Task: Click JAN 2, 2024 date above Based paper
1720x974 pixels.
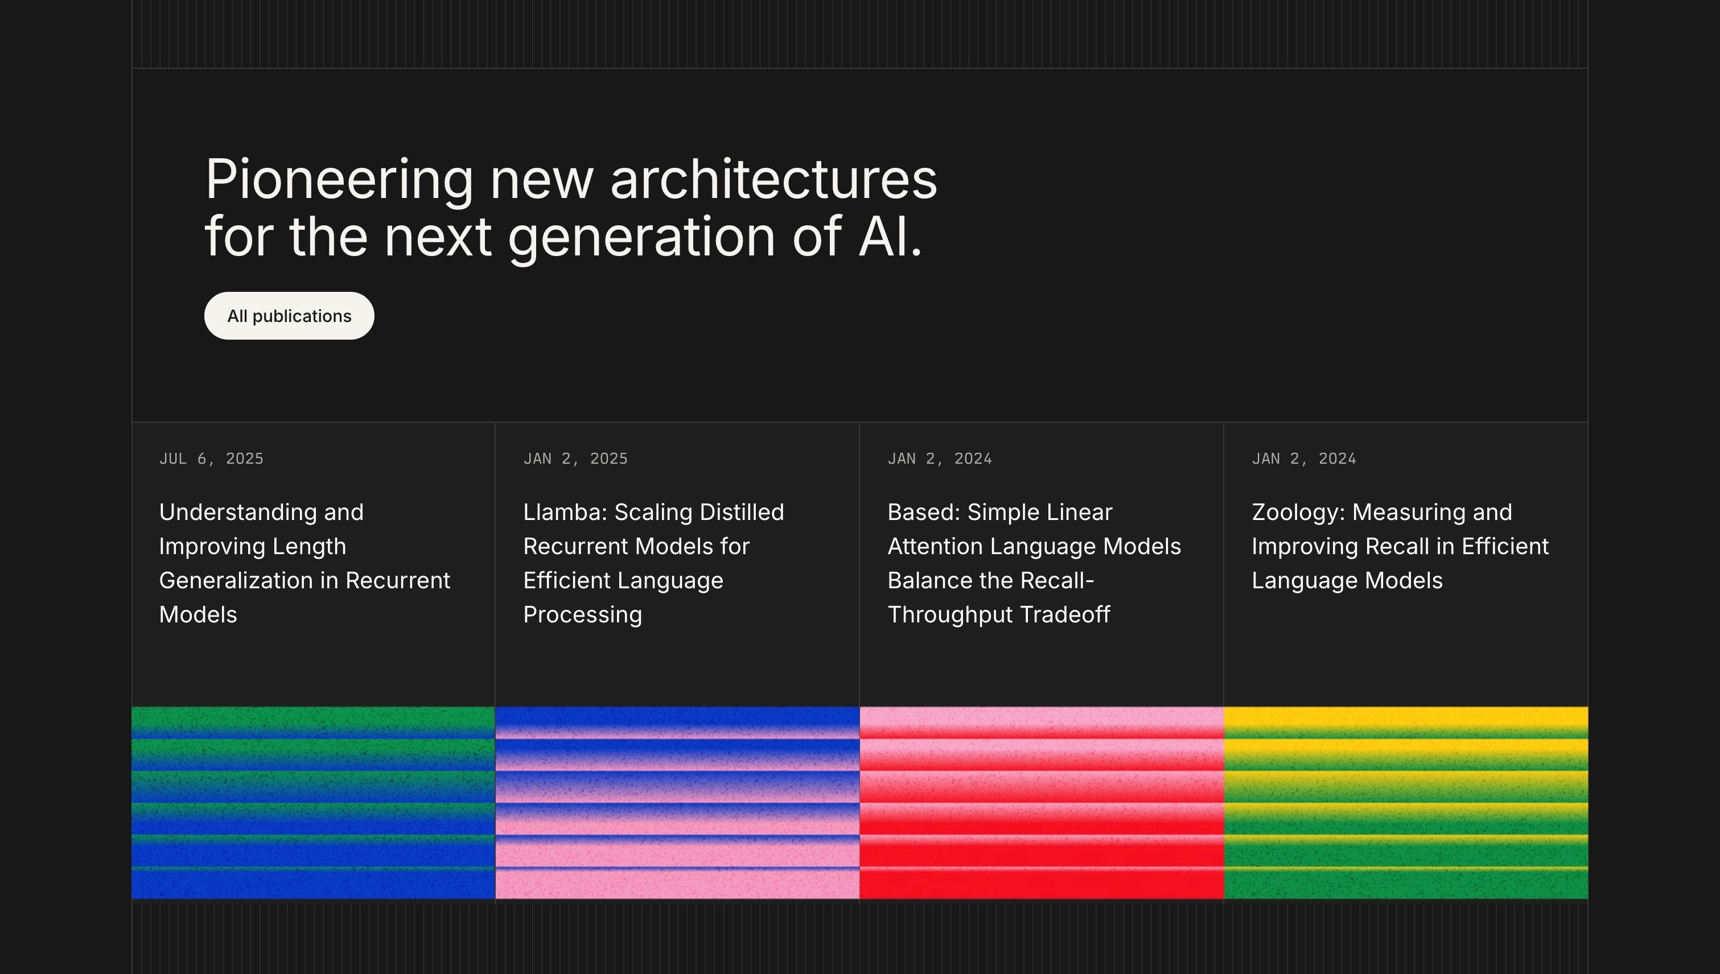Action: (939, 459)
